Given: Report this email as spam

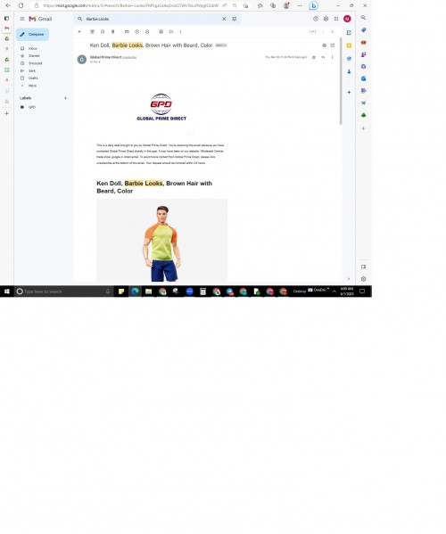Looking at the screenshot, I should [103, 32].
